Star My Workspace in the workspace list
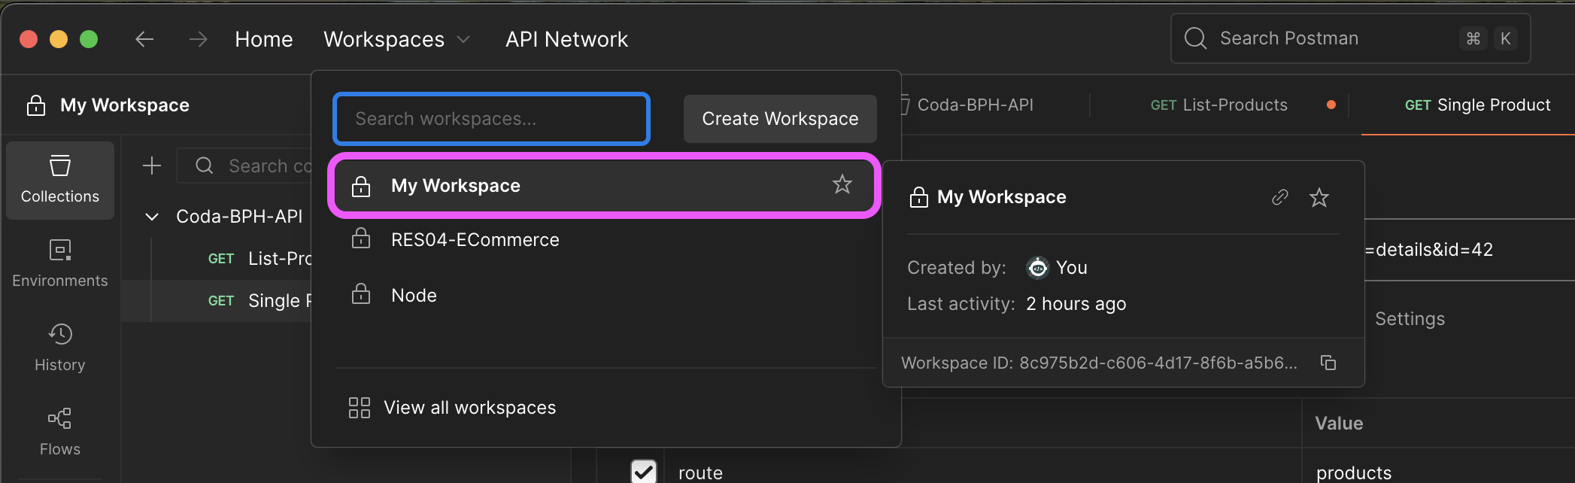The width and height of the screenshot is (1575, 483). (842, 184)
